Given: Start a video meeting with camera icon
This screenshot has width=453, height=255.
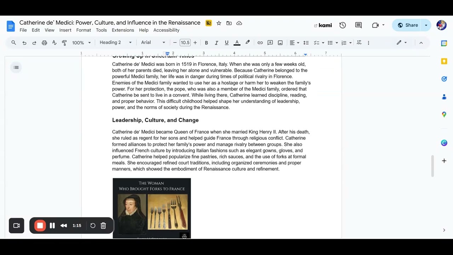Looking at the screenshot, I should point(375,25).
